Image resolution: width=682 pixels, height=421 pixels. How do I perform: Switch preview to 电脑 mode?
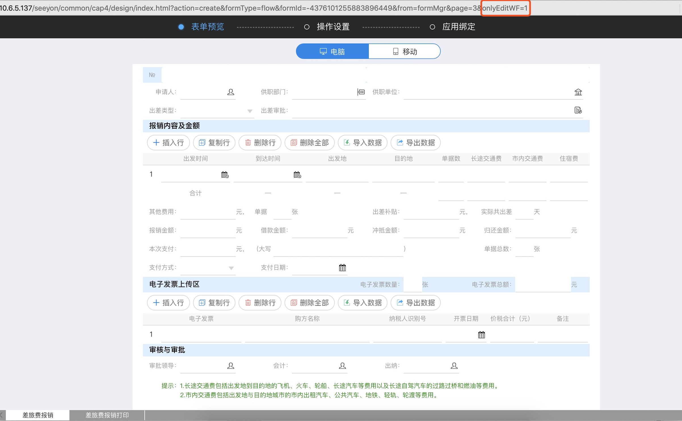click(332, 52)
